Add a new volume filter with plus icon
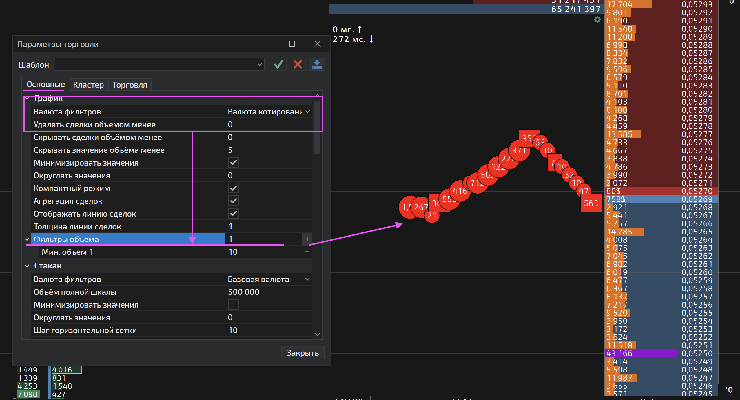This screenshot has height=400, width=740. point(307,239)
